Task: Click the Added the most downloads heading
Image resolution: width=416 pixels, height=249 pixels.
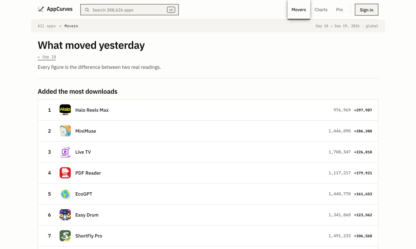Action: (78, 91)
